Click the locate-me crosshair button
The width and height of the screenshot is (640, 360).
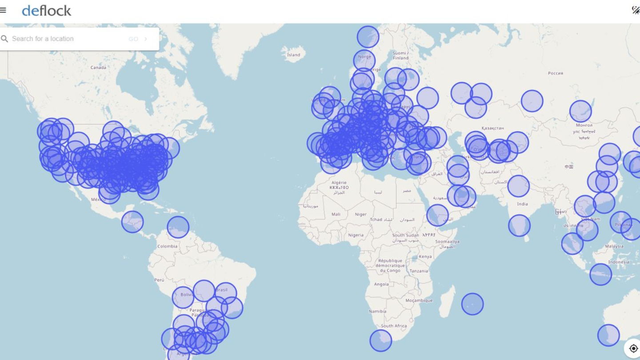click(633, 348)
